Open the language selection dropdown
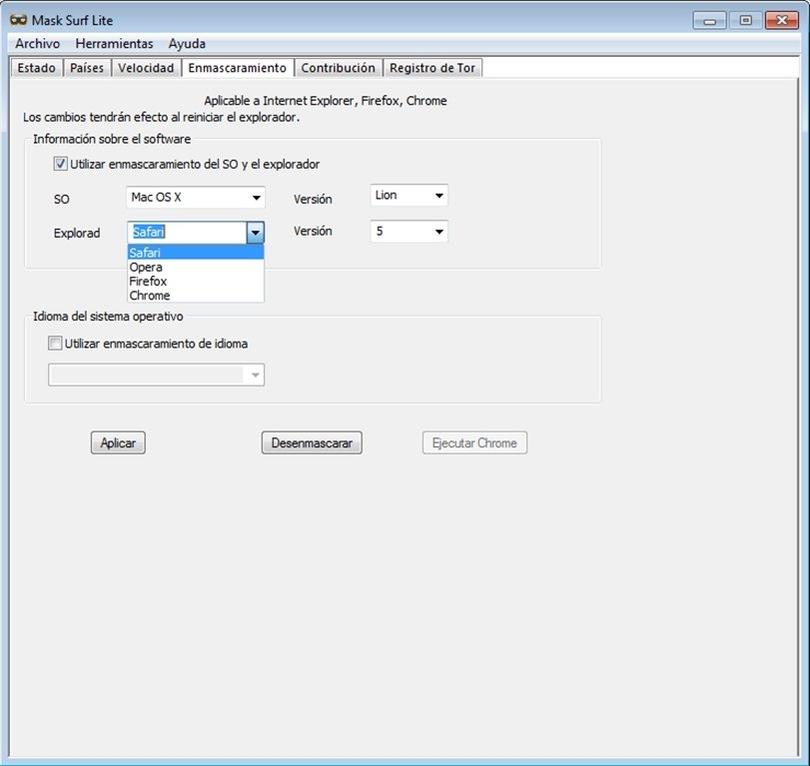The height and width of the screenshot is (766, 810). [x=156, y=375]
